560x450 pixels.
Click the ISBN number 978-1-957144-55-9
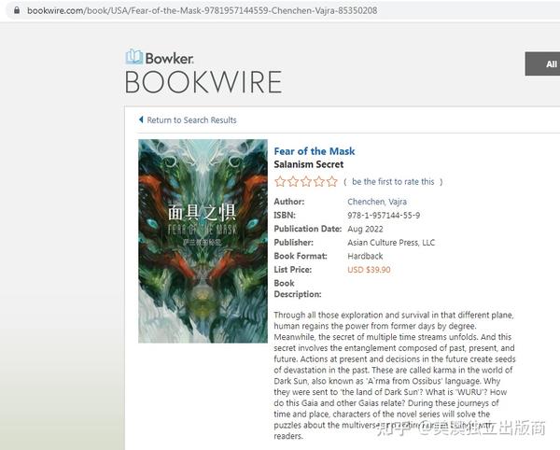pyautogui.click(x=384, y=216)
